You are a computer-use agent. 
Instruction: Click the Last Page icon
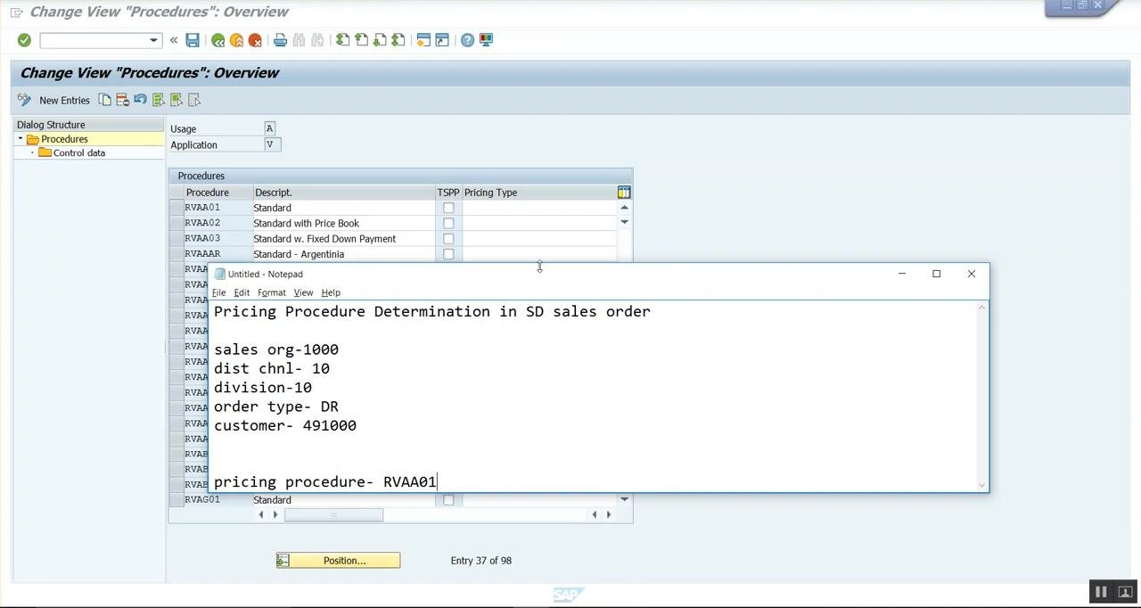(398, 40)
